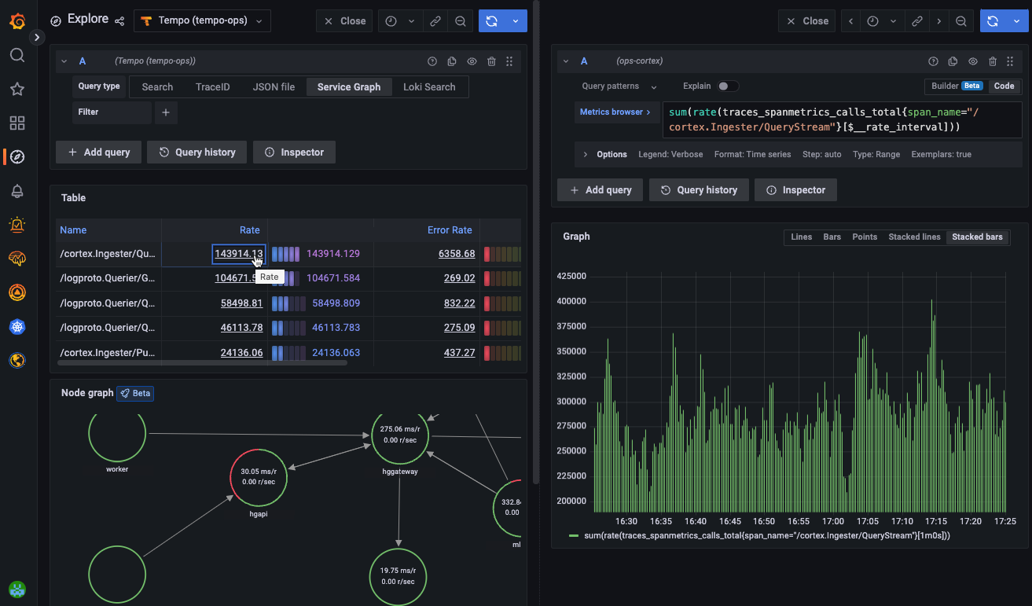Select the Loki Search query type tab

[429, 87]
